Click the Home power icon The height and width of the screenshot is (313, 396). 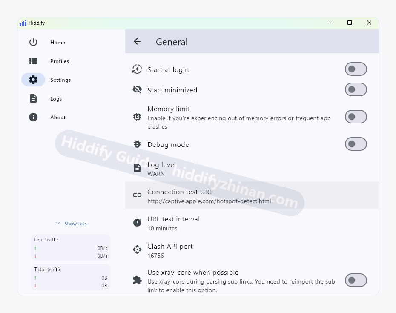tap(33, 42)
